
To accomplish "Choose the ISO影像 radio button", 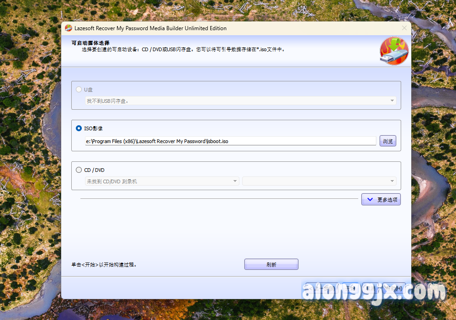I will (x=79, y=128).
